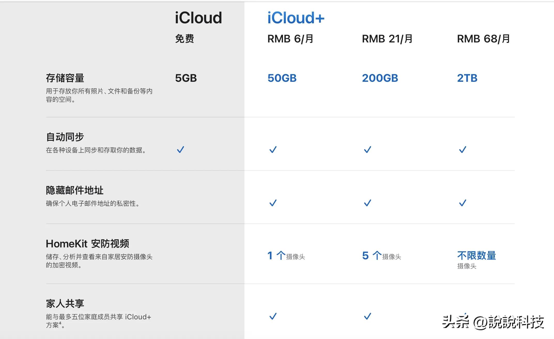Click the 2TB storage label
This screenshot has width=554, height=339.
467,78
